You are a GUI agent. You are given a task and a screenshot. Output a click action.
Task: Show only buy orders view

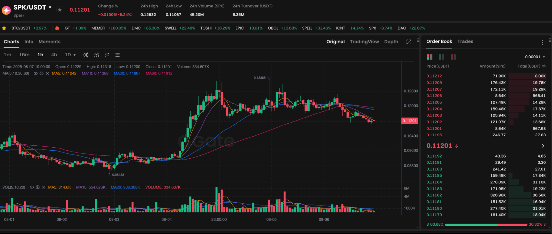pos(441,57)
